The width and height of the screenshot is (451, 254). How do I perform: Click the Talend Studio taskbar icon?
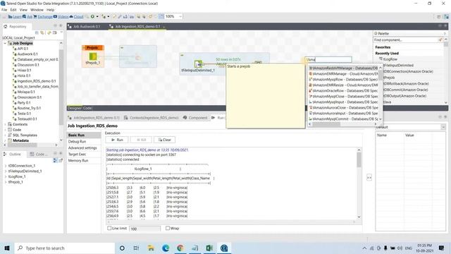(x=224, y=248)
